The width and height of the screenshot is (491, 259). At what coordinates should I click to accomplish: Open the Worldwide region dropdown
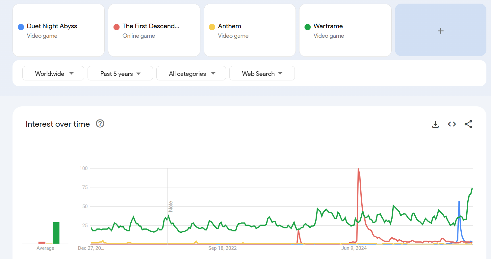pos(53,73)
